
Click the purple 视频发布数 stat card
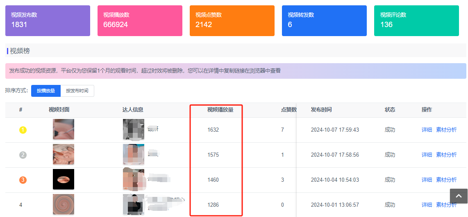coord(48,21)
